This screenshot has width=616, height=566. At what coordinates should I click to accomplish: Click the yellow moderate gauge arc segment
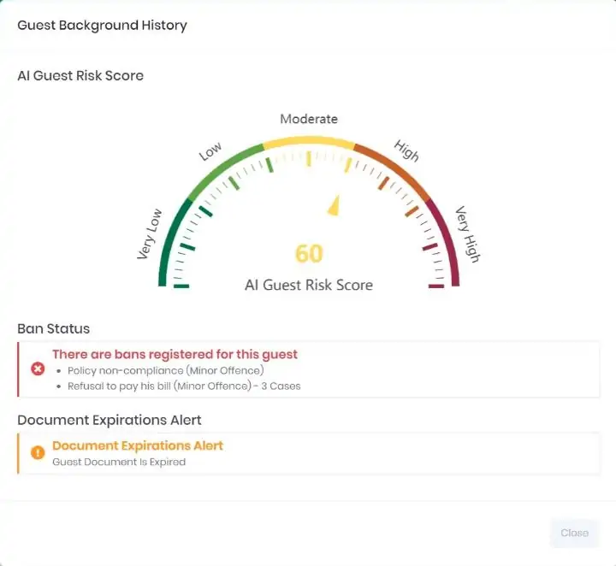(309, 139)
